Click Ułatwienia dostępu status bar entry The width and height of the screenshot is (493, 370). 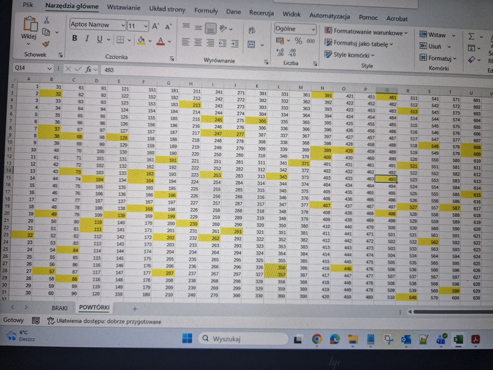click(104, 321)
